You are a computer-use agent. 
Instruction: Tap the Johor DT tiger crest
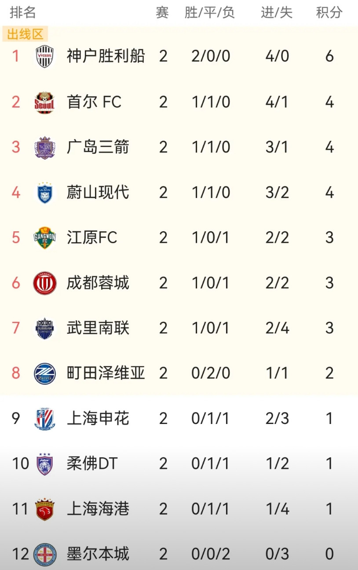[44, 464]
